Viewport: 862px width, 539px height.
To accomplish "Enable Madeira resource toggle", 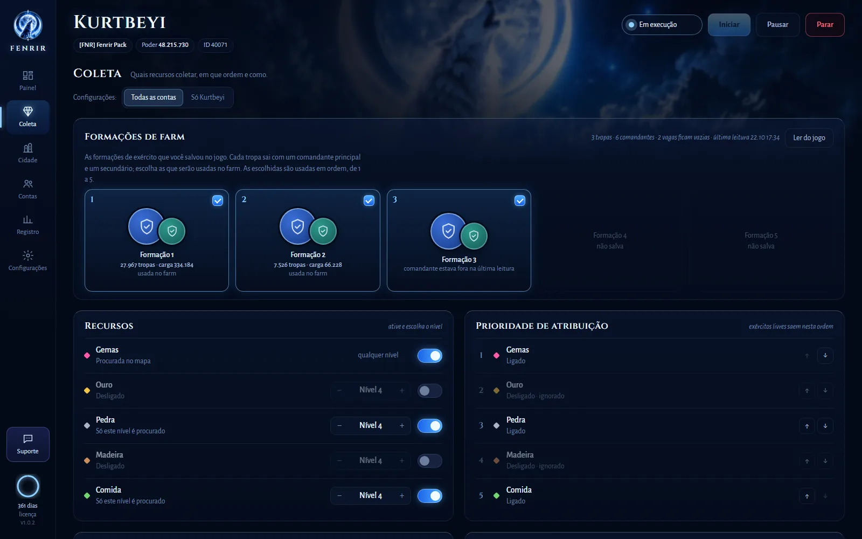I will (x=430, y=461).
